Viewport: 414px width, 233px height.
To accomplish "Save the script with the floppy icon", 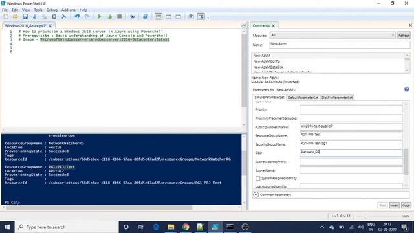I will pyautogui.click(x=25, y=17).
